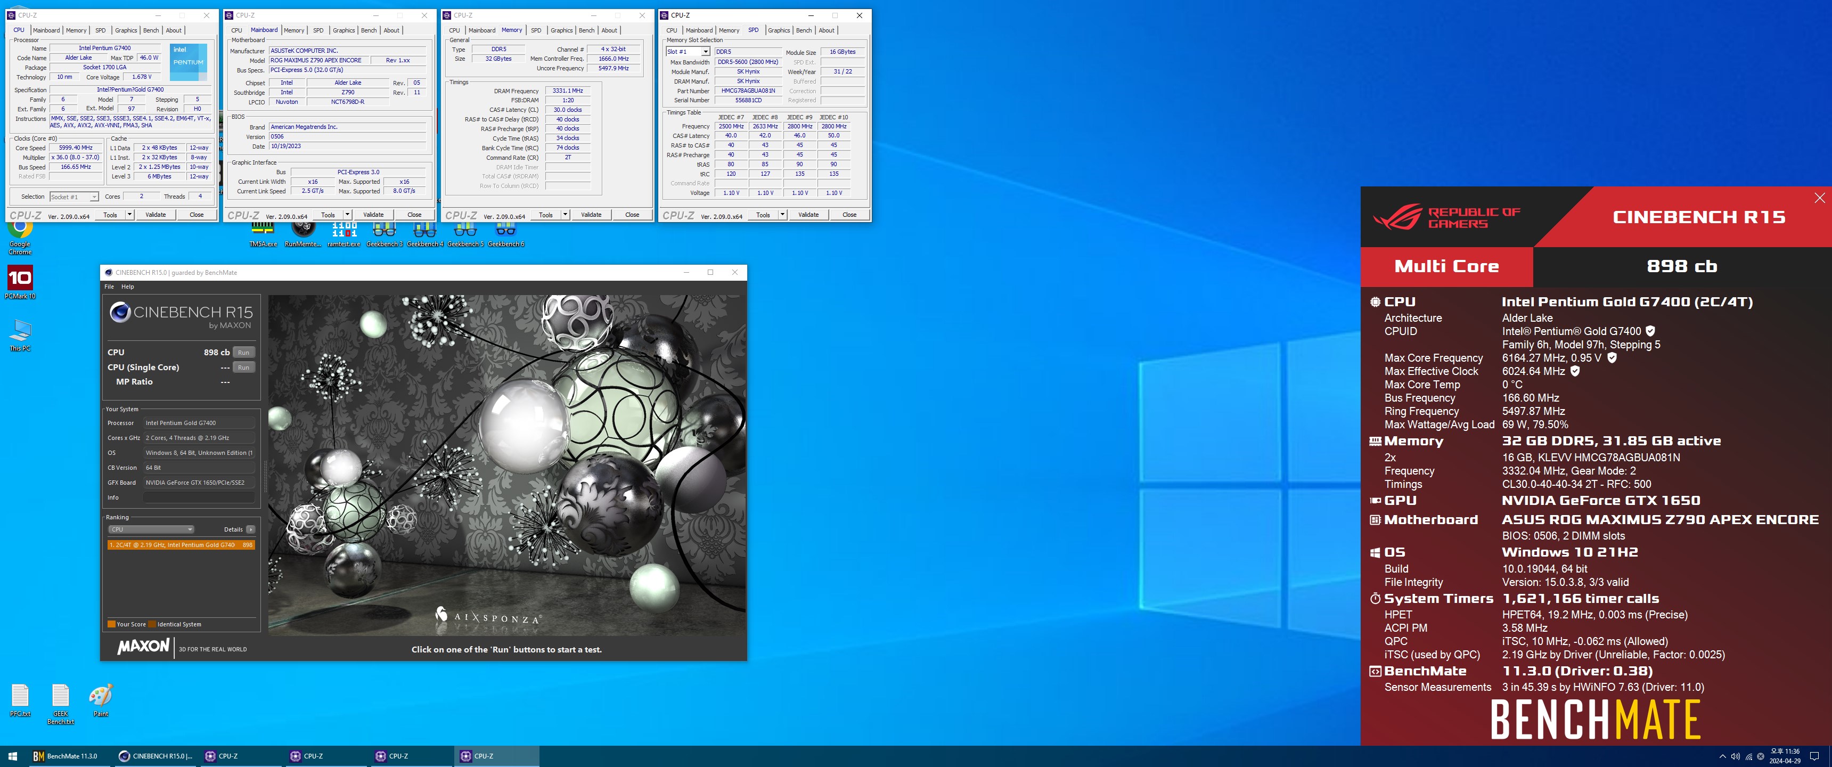Open Tools dropdown arrow in first CPU-Z

(129, 214)
